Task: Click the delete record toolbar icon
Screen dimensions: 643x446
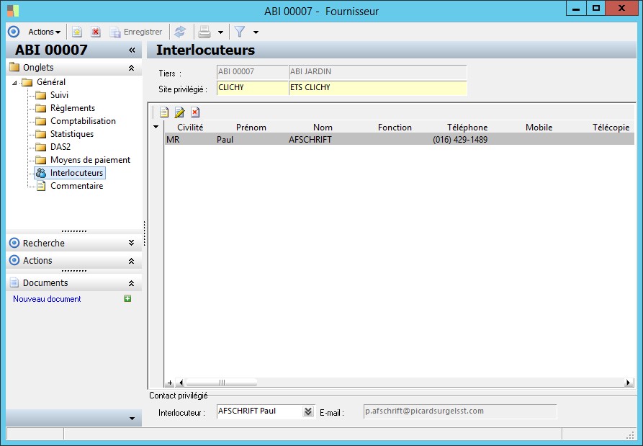Action: [96, 32]
